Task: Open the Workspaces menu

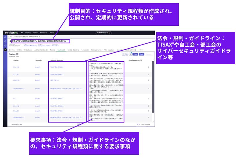Action: pyautogui.click(x=44, y=33)
